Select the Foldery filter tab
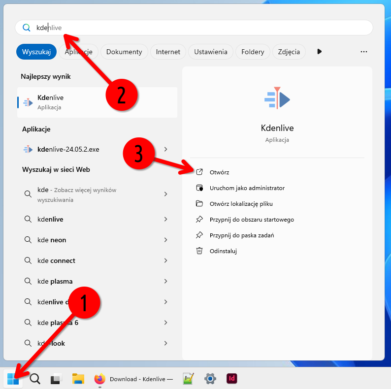Viewport: 391px width, 389px height. pos(253,52)
